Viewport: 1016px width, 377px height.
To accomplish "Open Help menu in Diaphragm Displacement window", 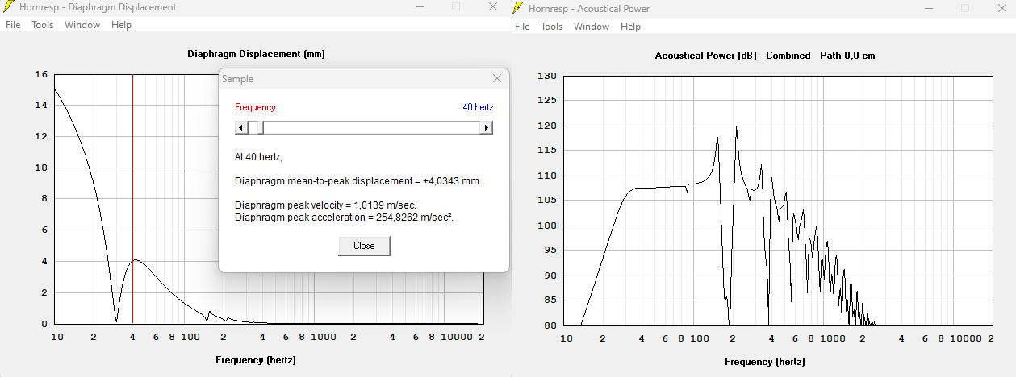I will click(x=121, y=25).
